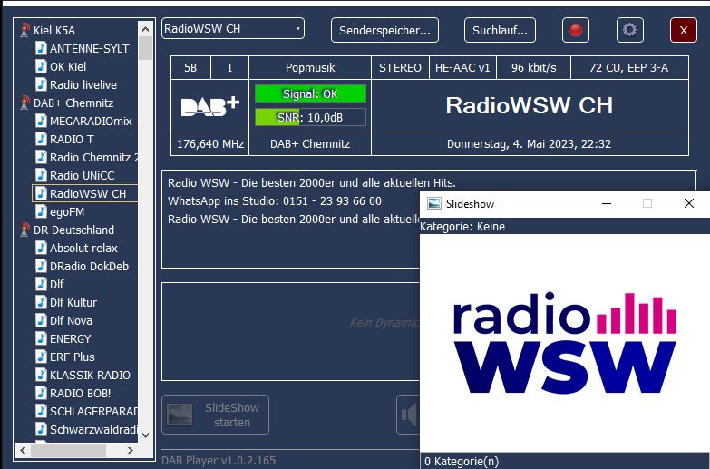The height and width of the screenshot is (469, 710).
Task: Click the radio WSW slideshow image
Action: click(564, 343)
